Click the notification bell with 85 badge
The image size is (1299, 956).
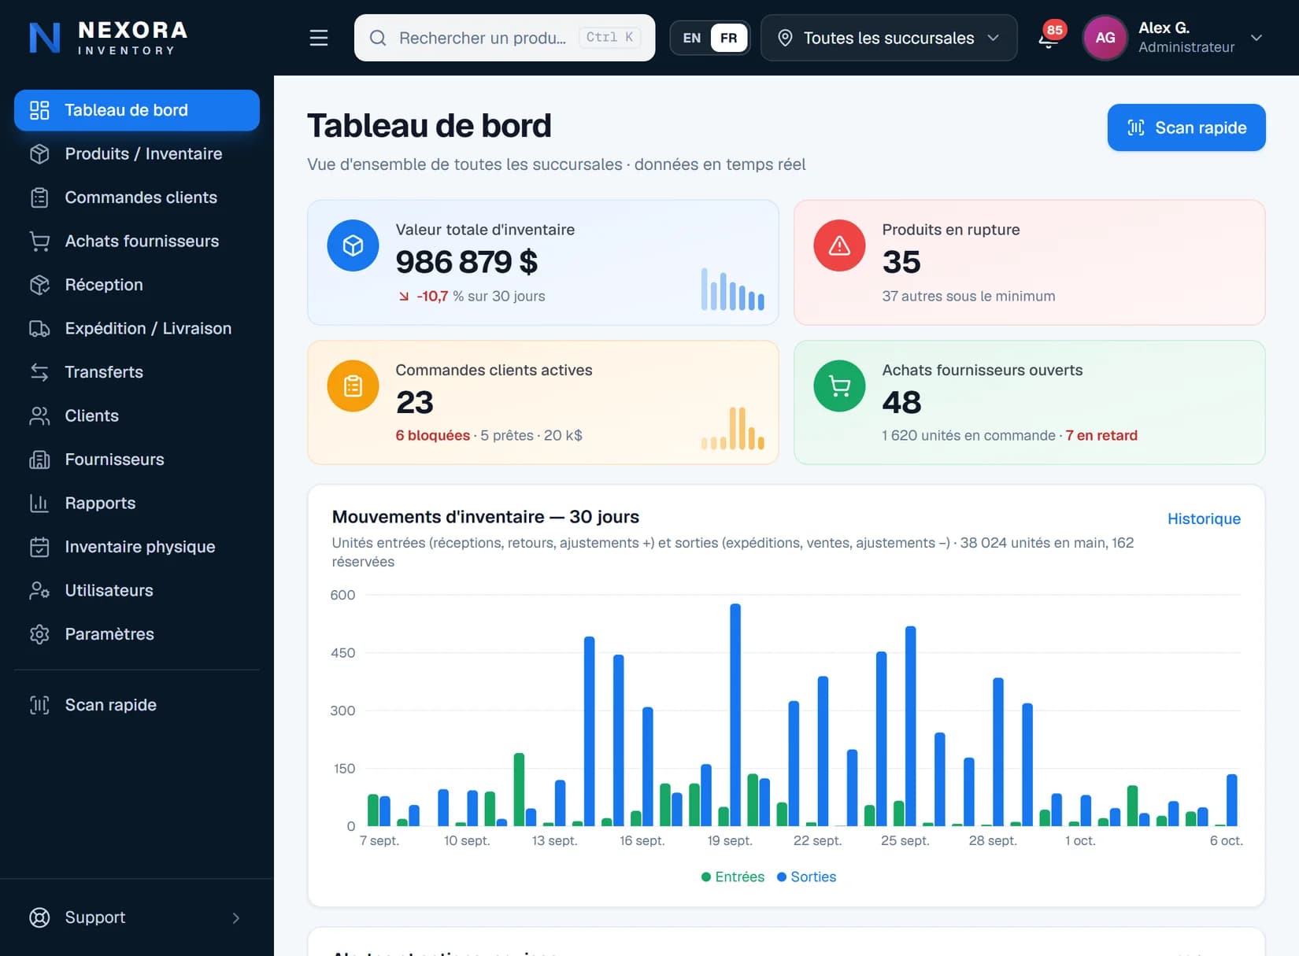[1049, 37]
